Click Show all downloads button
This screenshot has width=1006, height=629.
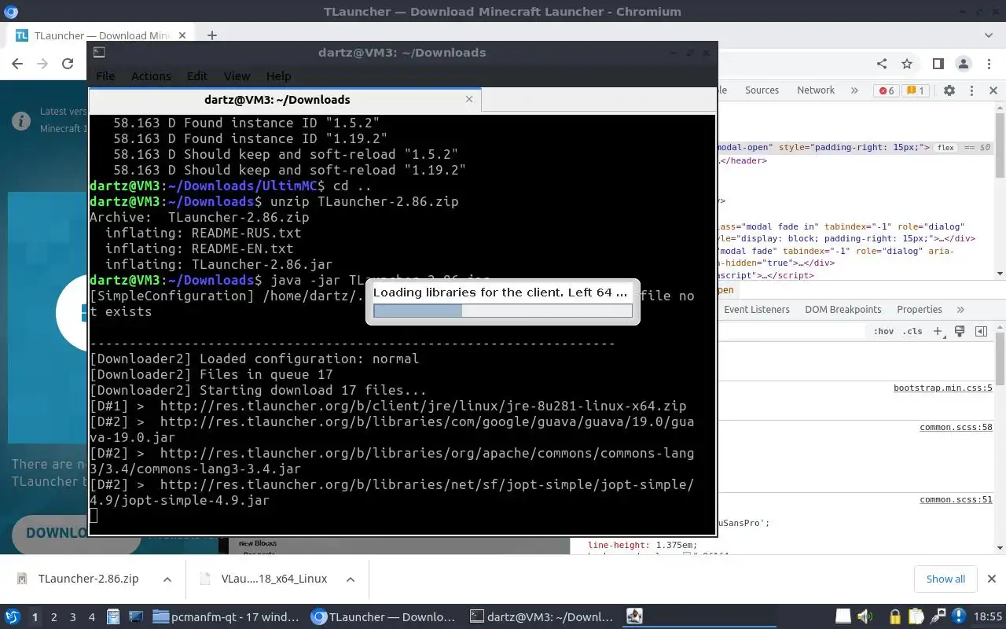point(945,579)
